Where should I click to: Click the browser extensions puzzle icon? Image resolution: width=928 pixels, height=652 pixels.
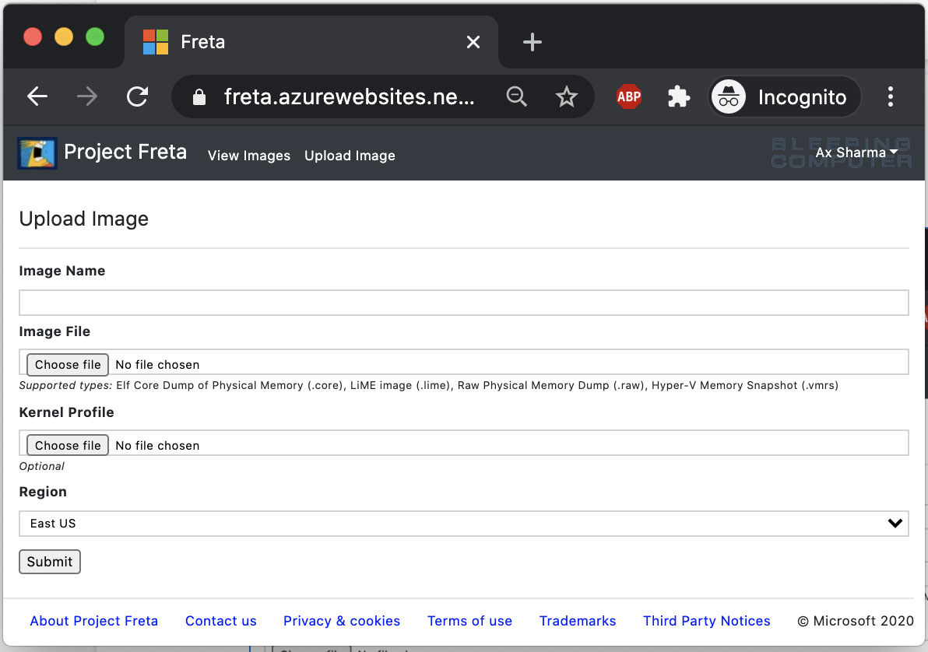(678, 96)
